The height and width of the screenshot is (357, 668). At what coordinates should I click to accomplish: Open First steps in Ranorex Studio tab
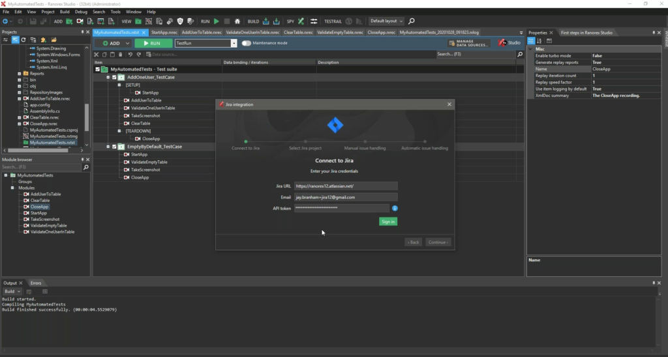click(x=586, y=33)
